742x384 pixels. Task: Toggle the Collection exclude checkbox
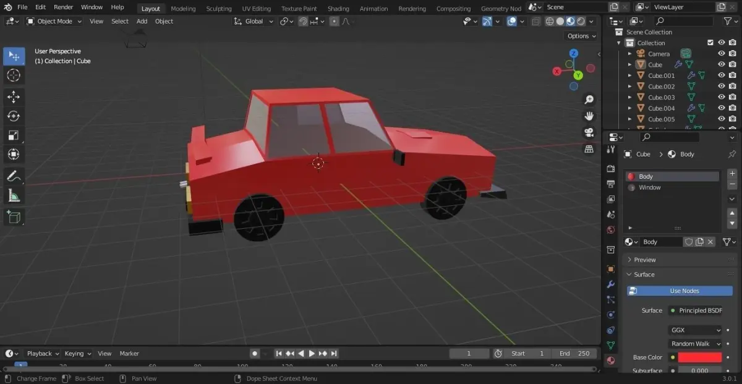(710, 43)
